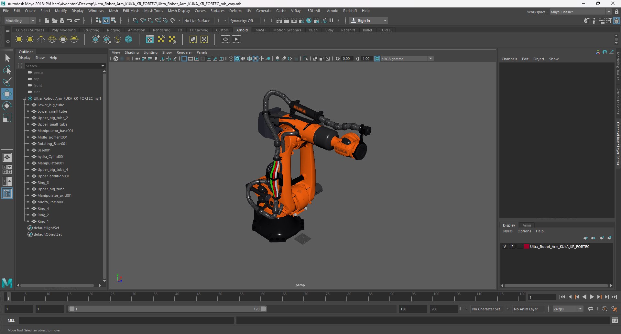621x334 pixels.
Task: Click the Save Scene icon
Action: [62, 20]
